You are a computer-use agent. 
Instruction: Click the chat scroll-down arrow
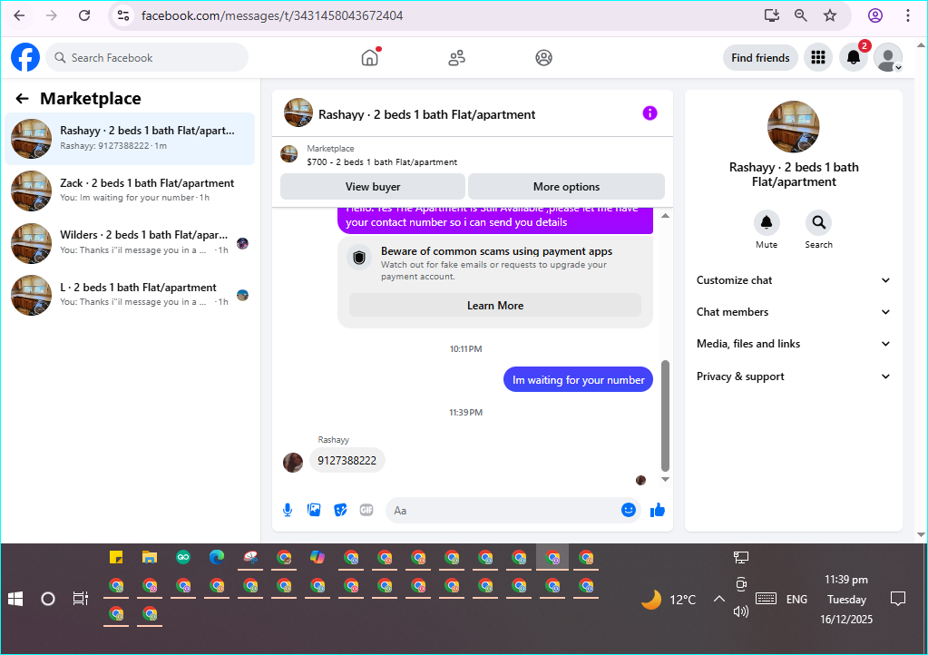[665, 479]
